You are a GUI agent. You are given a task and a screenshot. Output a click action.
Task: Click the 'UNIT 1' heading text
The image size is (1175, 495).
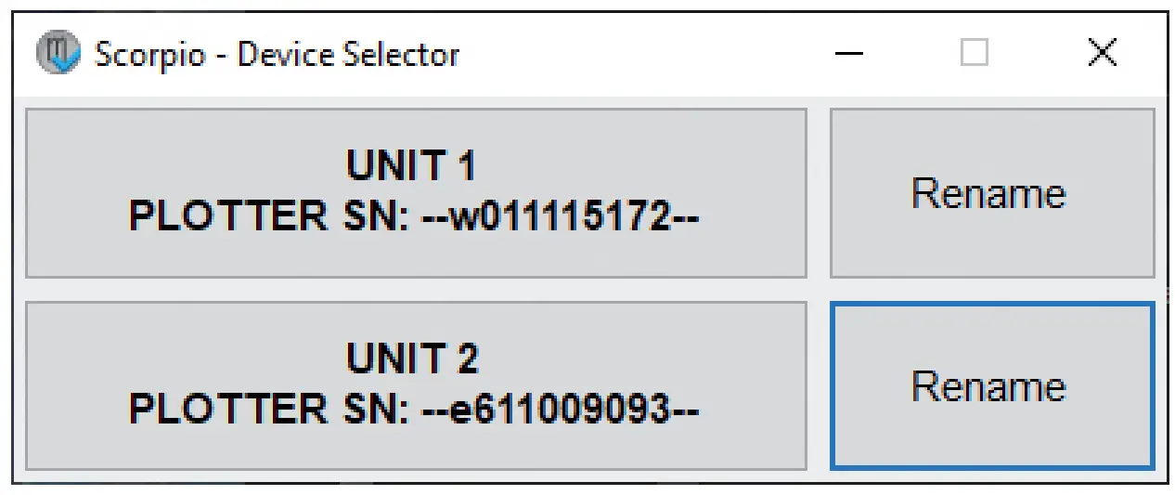pos(411,167)
